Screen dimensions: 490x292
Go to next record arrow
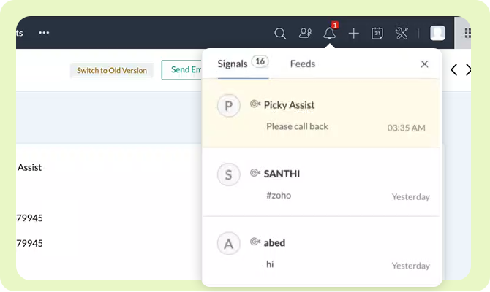click(468, 70)
